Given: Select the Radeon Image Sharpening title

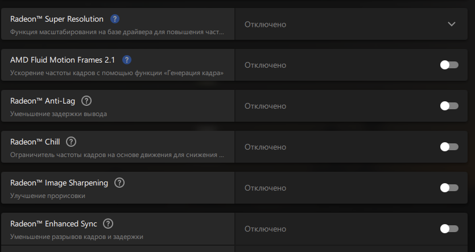Looking at the screenshot, I should [59, 183].
